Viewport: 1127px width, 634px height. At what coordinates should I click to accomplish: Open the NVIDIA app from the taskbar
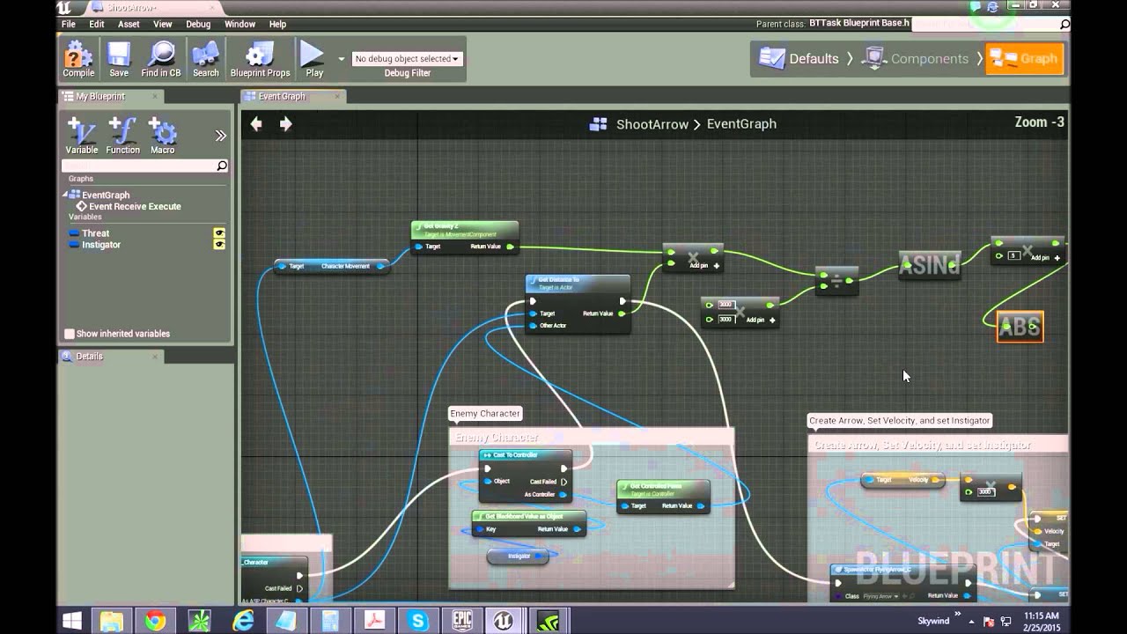pyautogui.click(x=548, y=621)
